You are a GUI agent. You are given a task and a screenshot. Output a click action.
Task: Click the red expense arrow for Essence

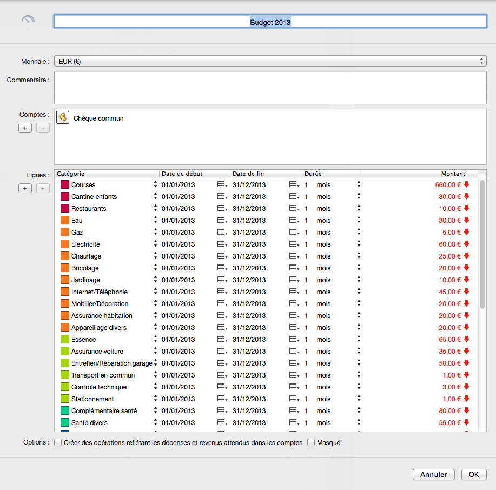click(466, 339)
